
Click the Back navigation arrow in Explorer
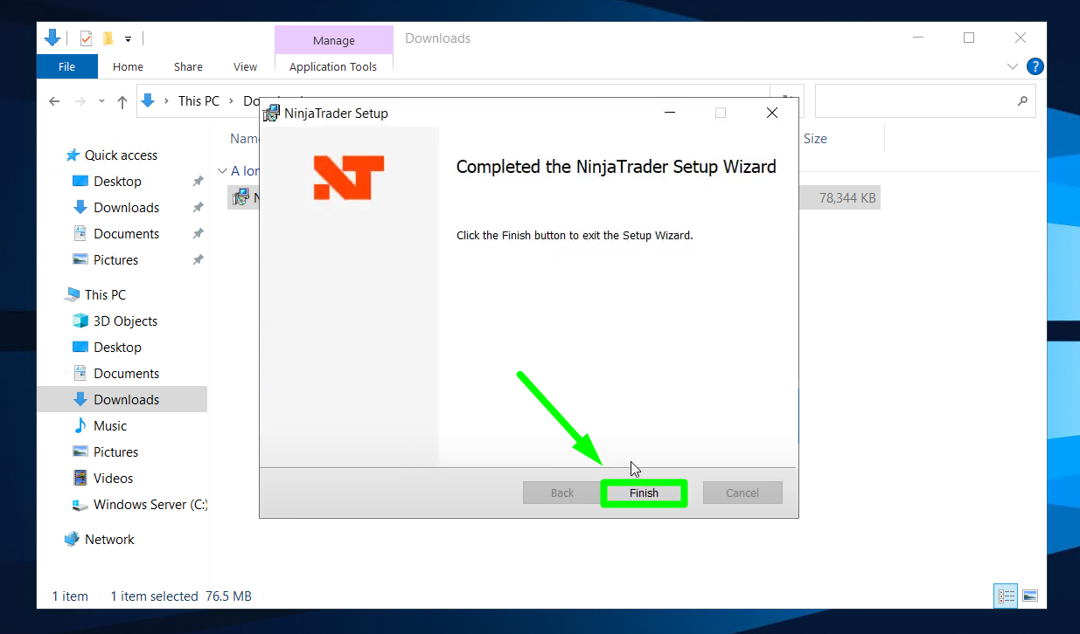tap(54, 101)
